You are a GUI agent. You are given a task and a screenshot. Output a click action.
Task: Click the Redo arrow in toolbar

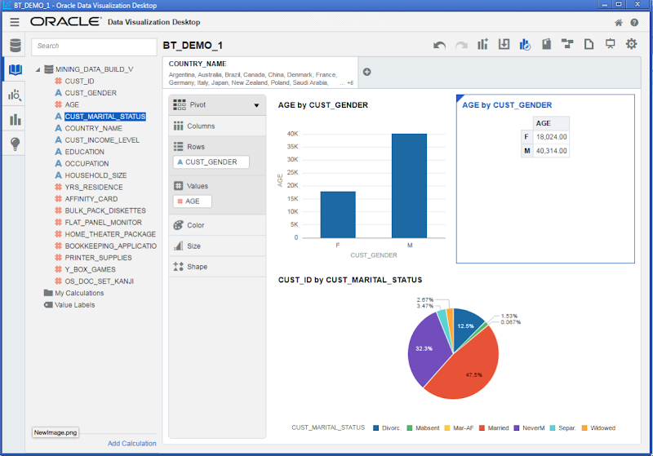[x=461, y=45]
